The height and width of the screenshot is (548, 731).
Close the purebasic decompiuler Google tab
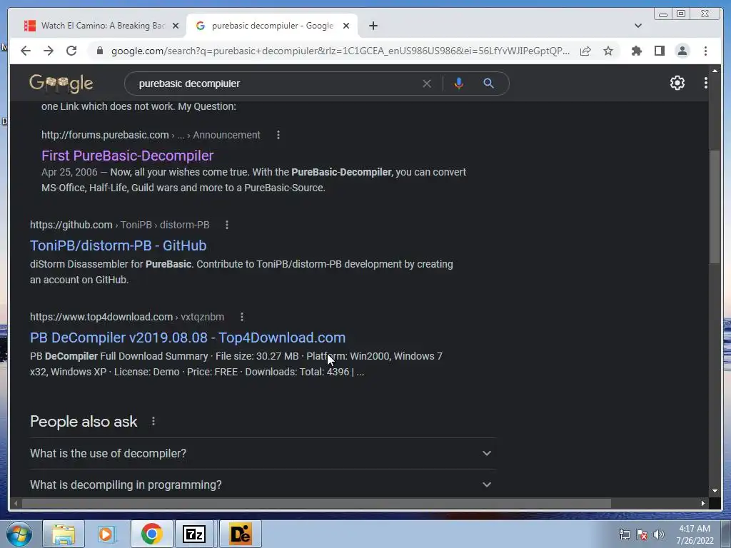coord(346,26)
